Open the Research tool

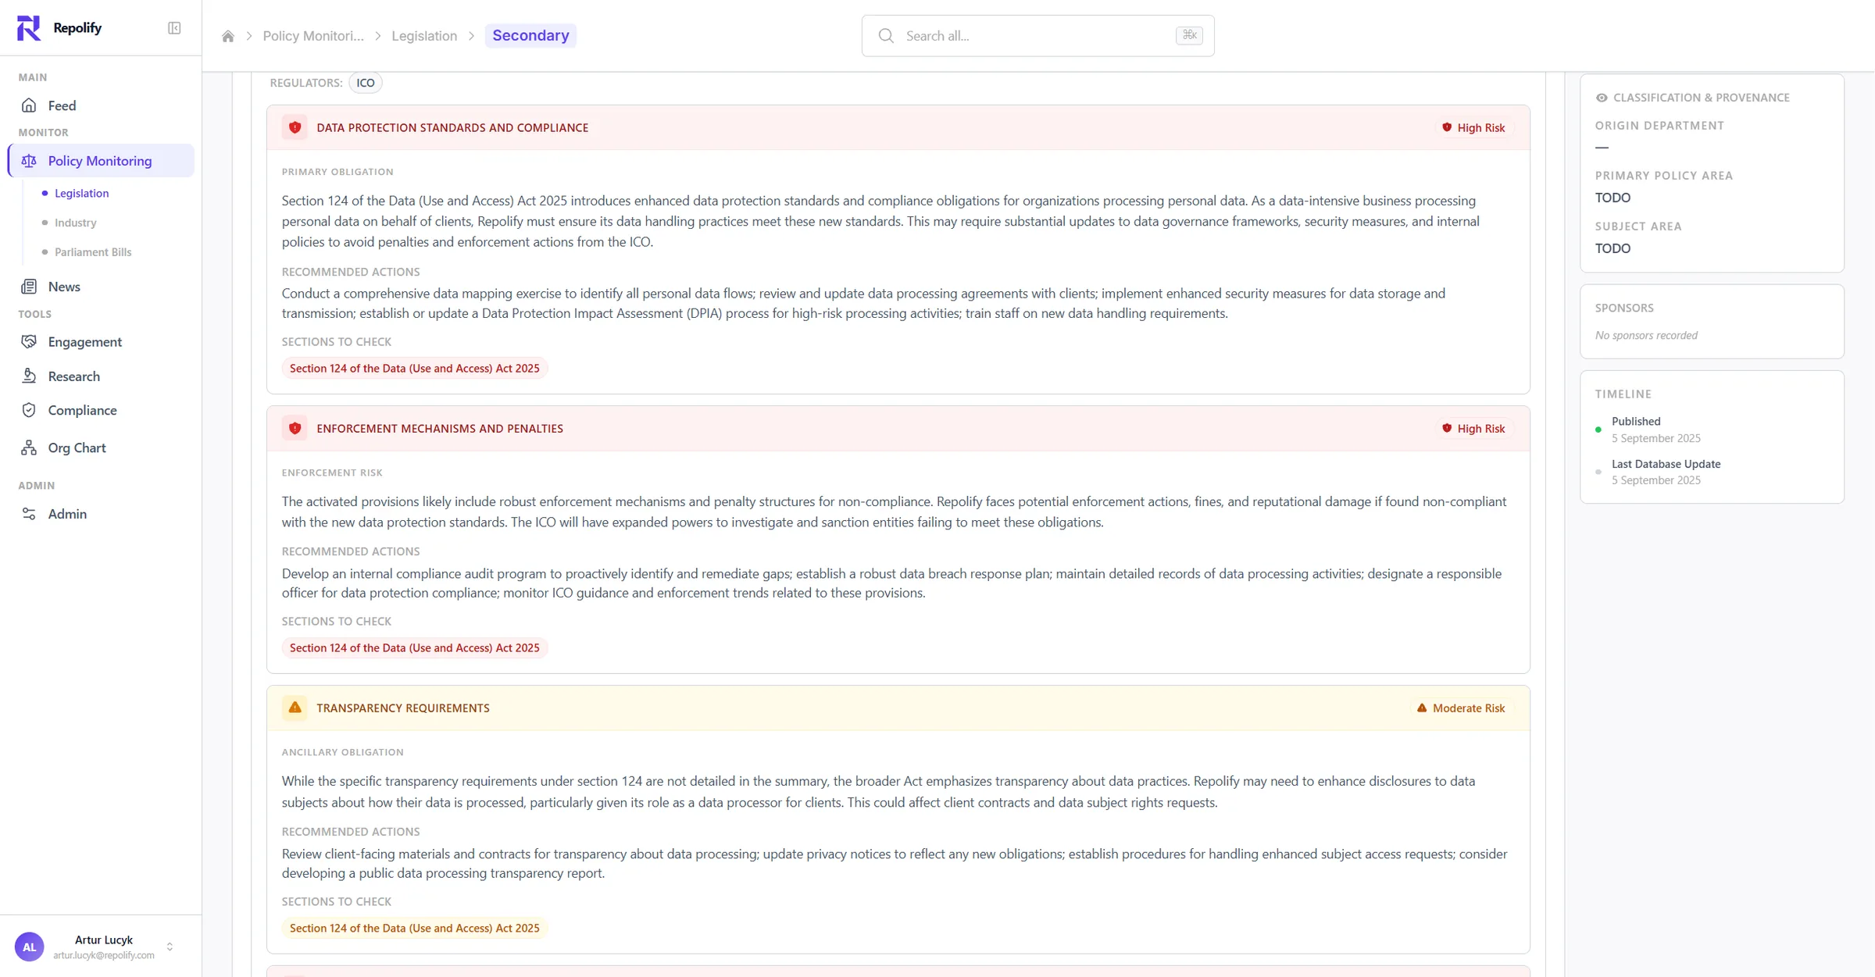pyautogui.click(x=101, y=376)
